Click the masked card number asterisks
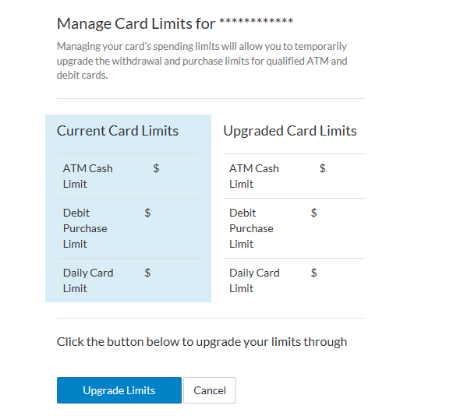Viewport: 453px width, 416px height. tap(257, 22)
